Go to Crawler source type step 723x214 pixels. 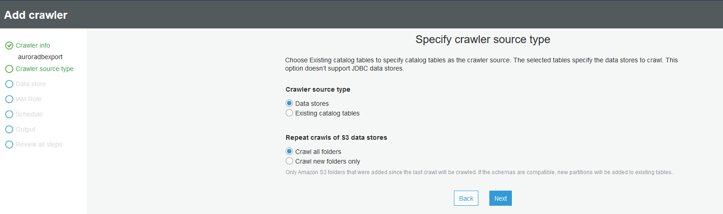[45, 69]
